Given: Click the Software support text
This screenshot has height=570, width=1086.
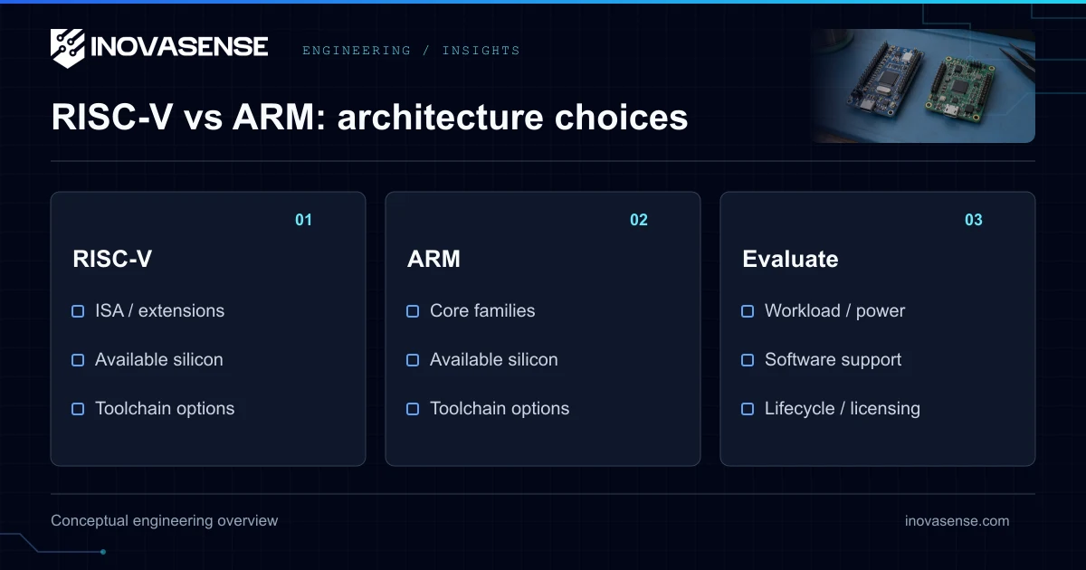Looking at the screenshot, I should point(833,359).
